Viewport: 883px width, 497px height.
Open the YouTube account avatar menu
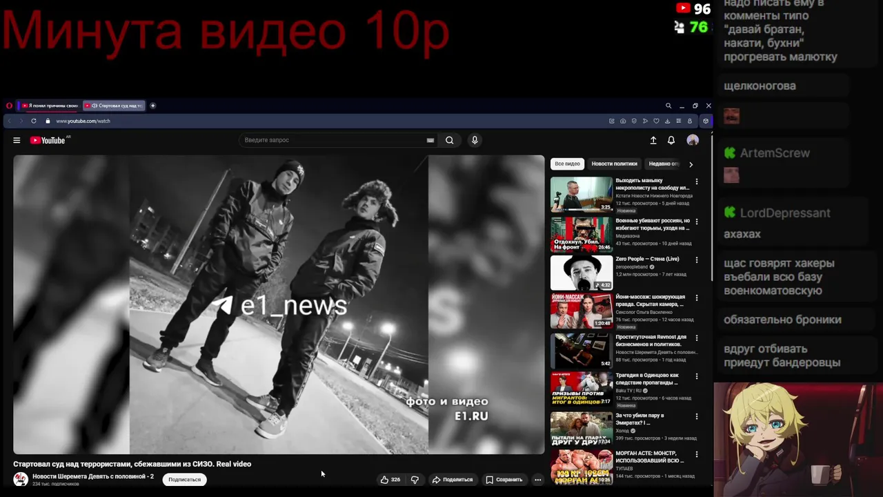tap(693, 140)
